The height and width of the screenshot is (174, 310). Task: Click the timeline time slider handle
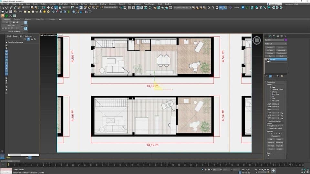coord(10,161)
